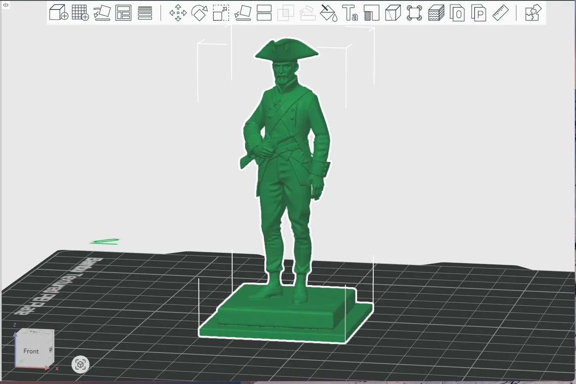This screenshot has height=384, width=576.
Task: Click the top face of view cube
Action: tap(36, 332)
